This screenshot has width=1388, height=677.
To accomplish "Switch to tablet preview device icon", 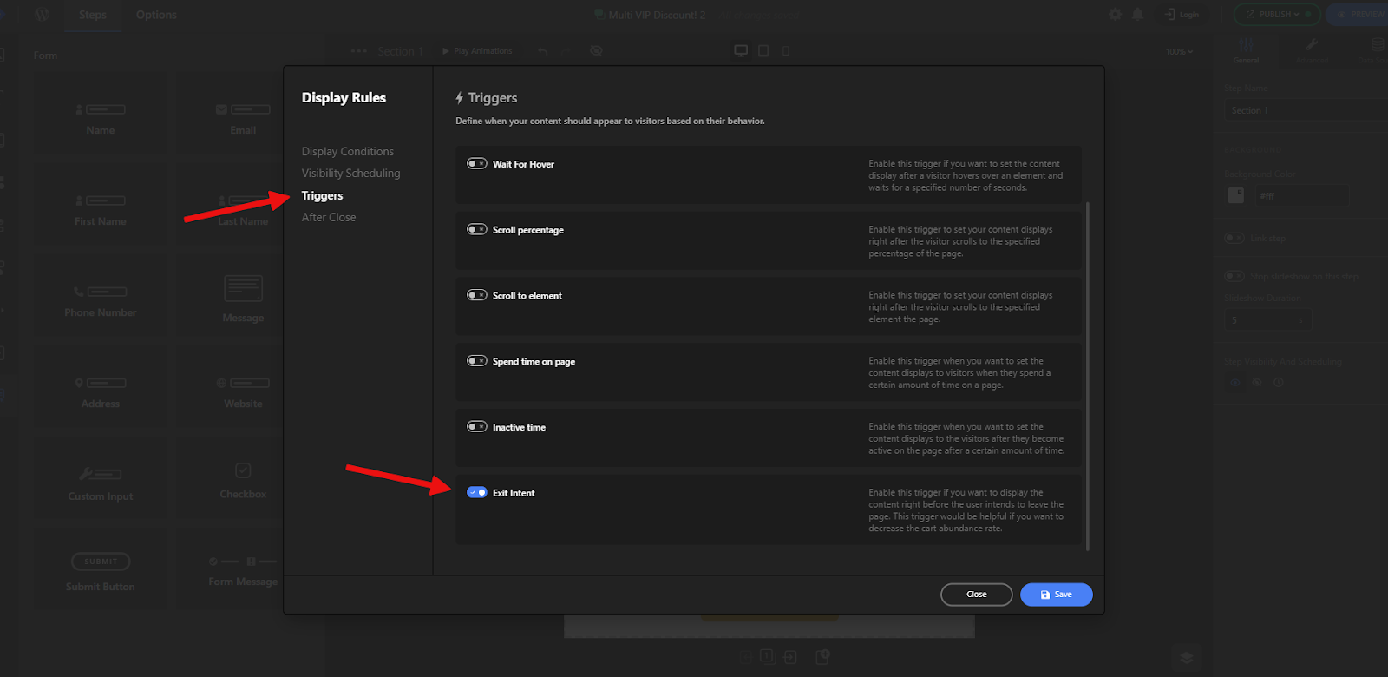I will 763,51.
